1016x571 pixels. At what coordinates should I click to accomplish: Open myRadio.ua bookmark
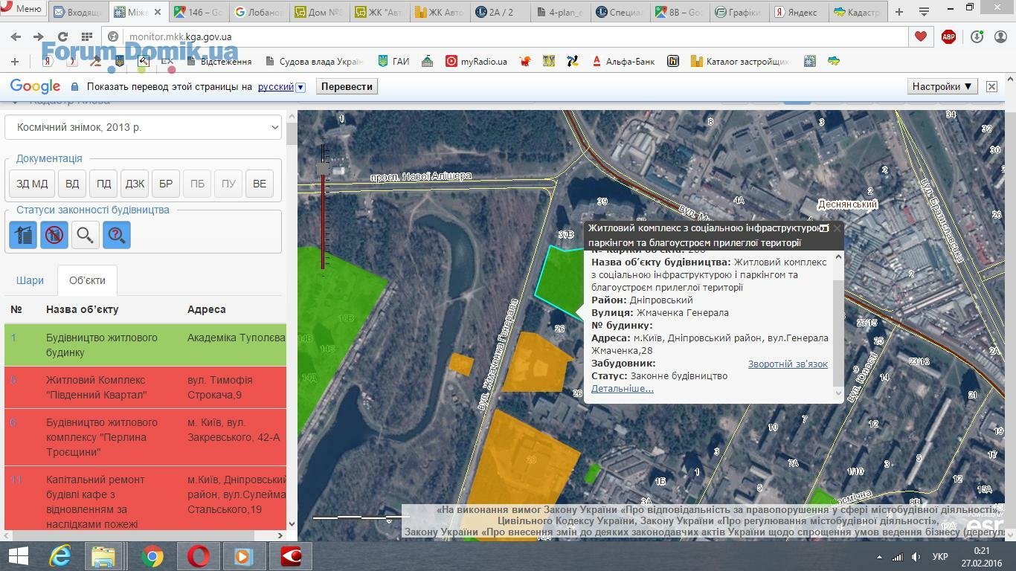[476, 62]
